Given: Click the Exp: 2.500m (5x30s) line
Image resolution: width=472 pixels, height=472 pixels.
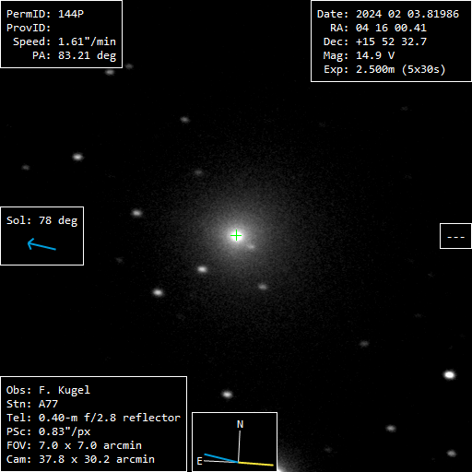Looking at the screenshot, I should [x=384, y=69].
